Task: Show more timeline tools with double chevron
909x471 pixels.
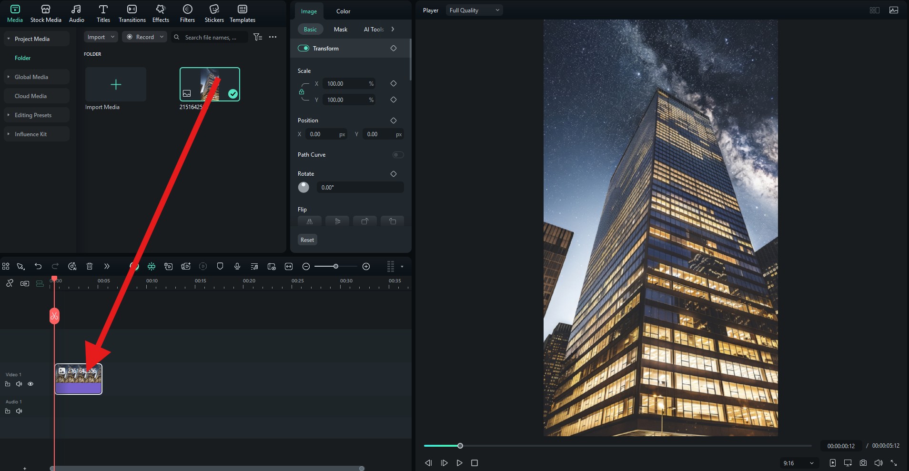Action: 107,266
